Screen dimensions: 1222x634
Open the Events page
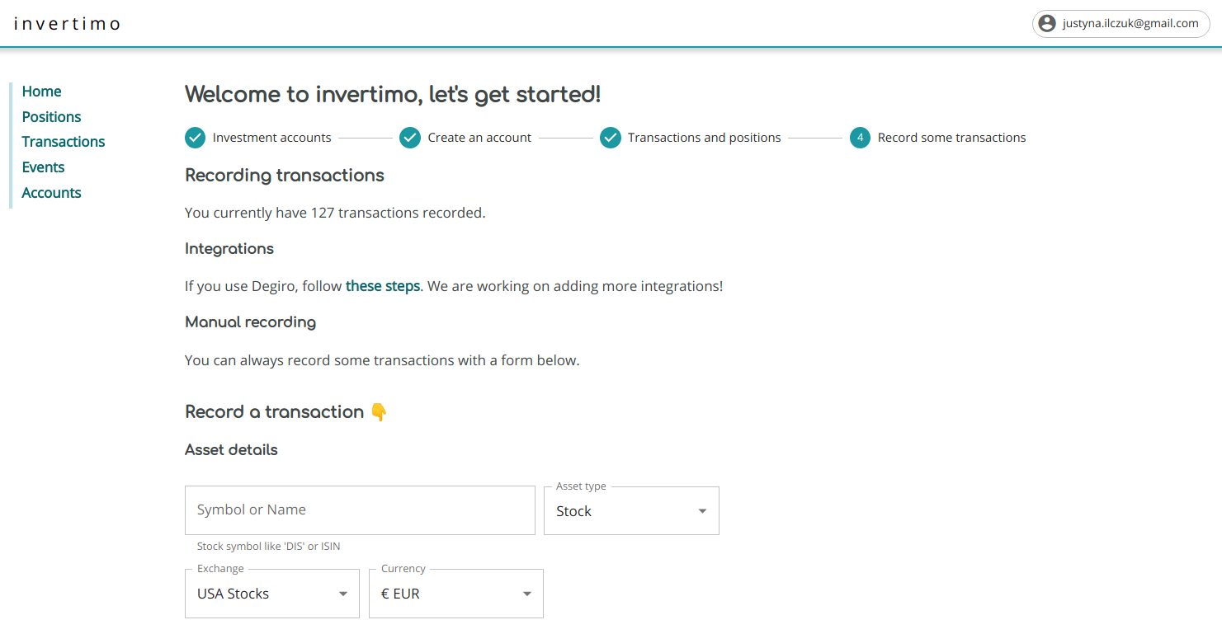pos(43,167)
